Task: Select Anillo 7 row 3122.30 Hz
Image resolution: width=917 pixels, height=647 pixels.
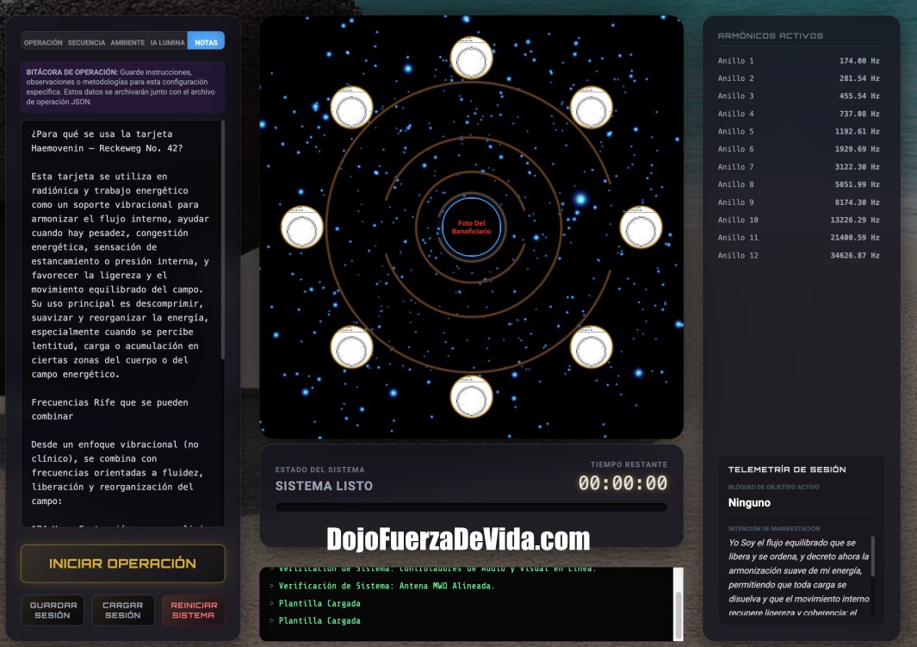Action: 799,167
